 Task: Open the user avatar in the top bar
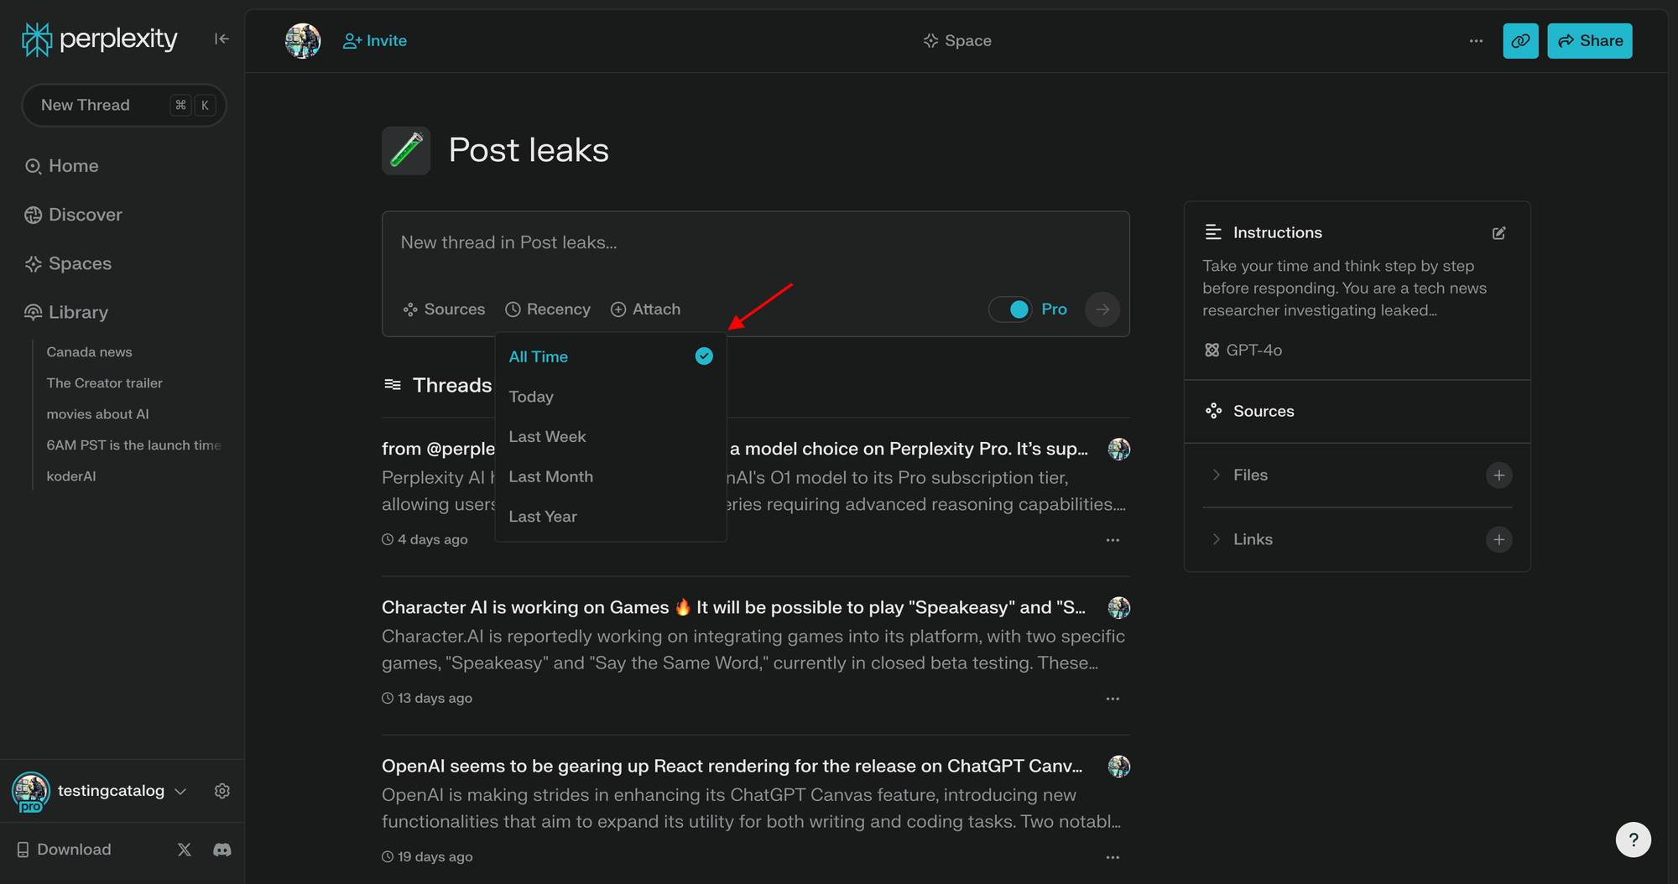point(303,40)
